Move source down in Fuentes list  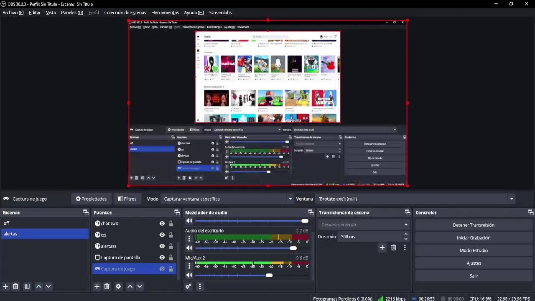point(140,286)
